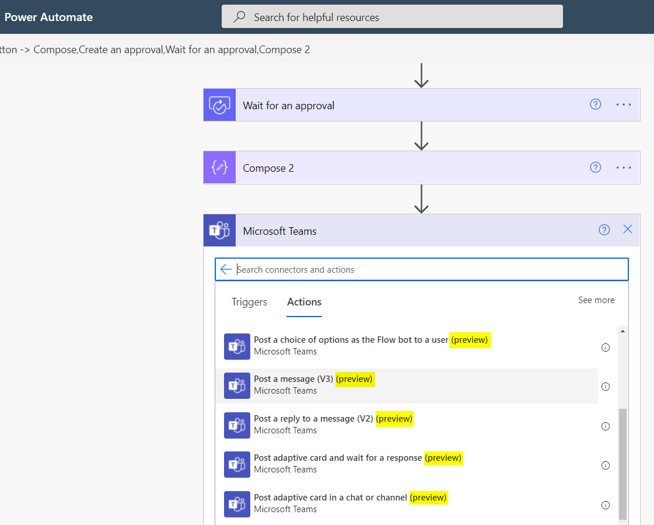Click the Compose 2 action icon
This screenshot has width=654, height=525.
pos(219,168)
